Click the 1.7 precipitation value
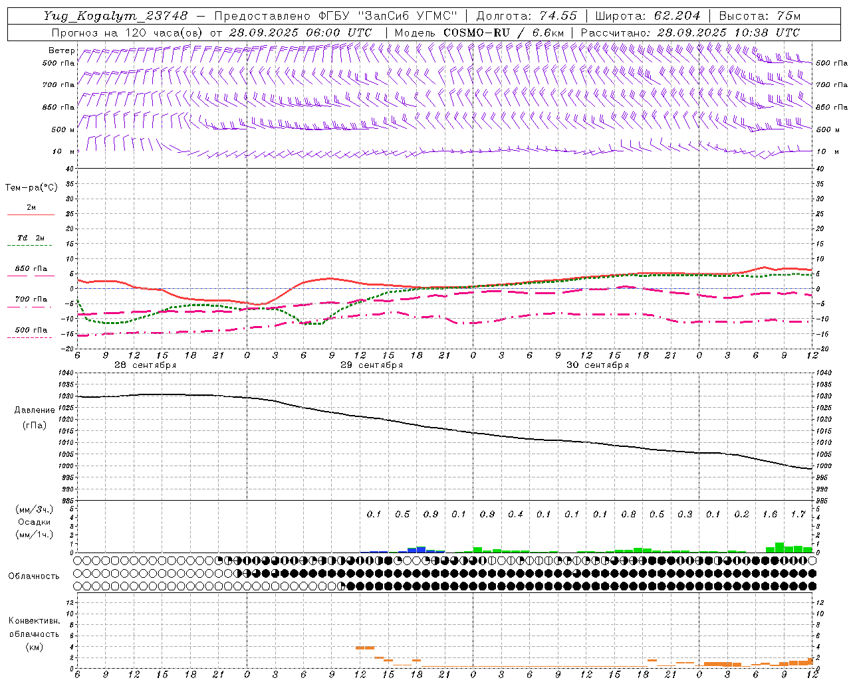This screenshot has width=851, height=680. click(x=798, y=514)
